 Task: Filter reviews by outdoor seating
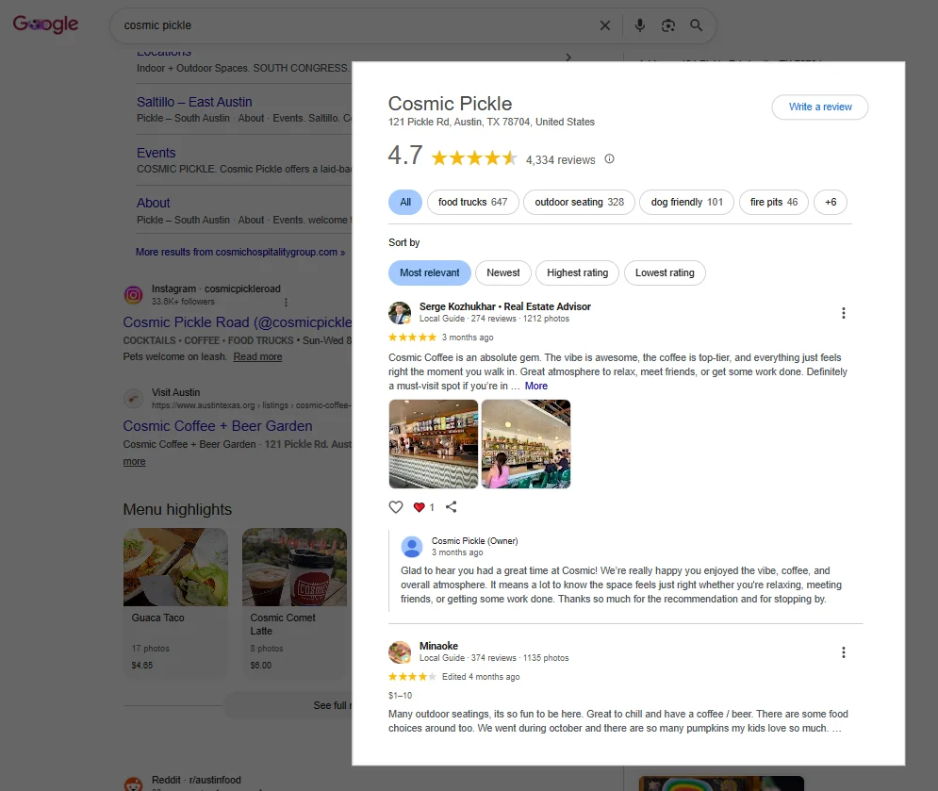coord(579,203)
